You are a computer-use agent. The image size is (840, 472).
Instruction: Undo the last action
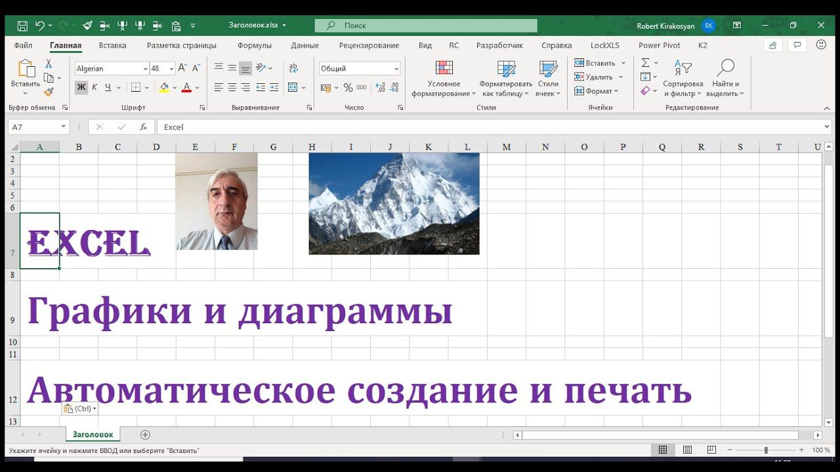[39, 26]
